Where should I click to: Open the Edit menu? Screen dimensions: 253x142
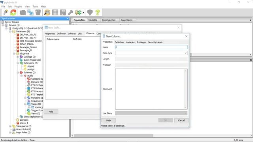9,6
